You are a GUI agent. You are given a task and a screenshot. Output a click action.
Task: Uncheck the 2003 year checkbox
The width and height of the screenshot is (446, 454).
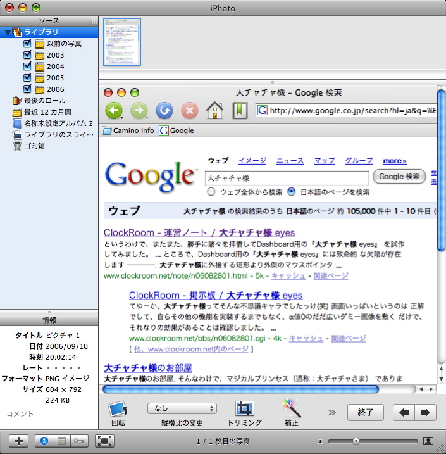pyautogui.click(x=27, y=54)
